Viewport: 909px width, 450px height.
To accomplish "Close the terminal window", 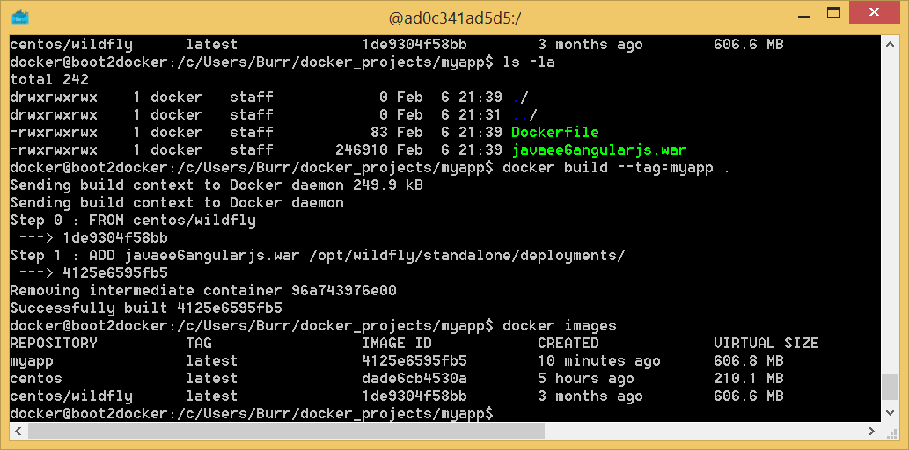I will [x=874, y=13].
